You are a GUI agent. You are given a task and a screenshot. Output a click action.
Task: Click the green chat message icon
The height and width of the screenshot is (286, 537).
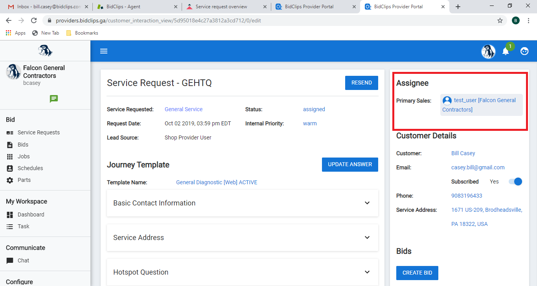tap(54, 99)
